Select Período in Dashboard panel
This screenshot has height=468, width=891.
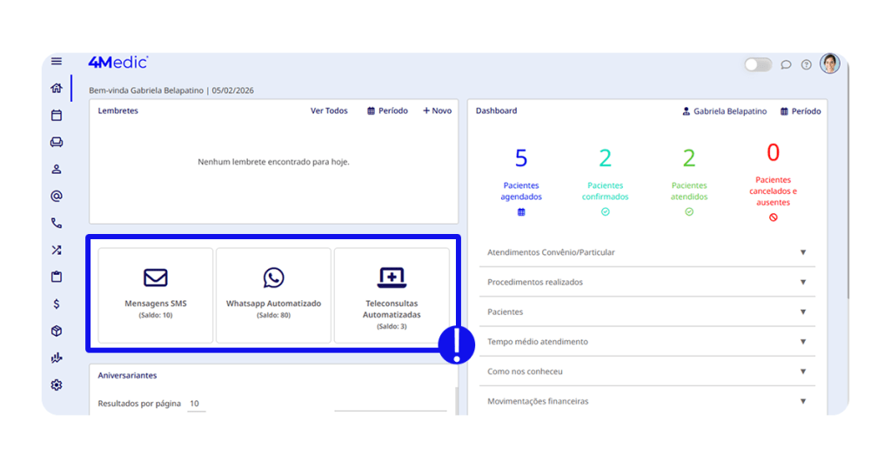801,111
